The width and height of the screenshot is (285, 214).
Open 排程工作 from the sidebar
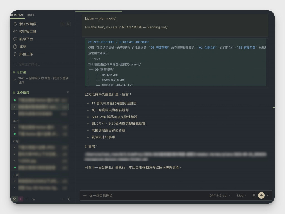41,54
